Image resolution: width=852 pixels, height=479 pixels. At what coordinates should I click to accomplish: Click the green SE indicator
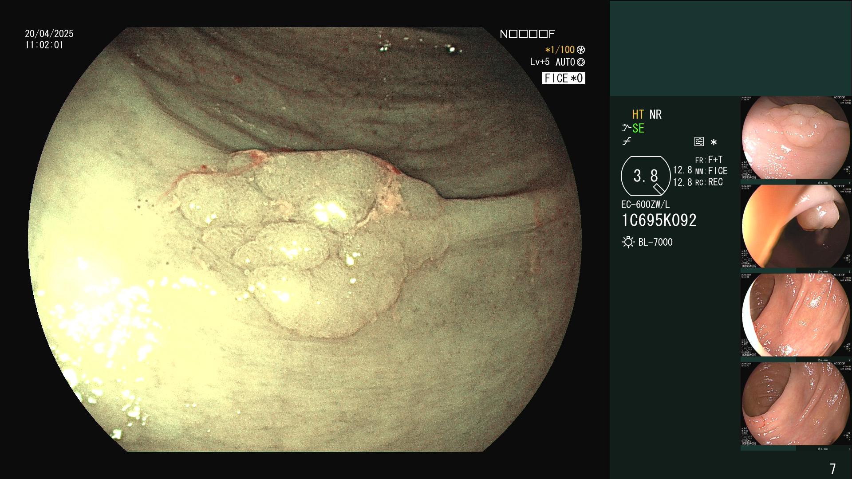638,128
